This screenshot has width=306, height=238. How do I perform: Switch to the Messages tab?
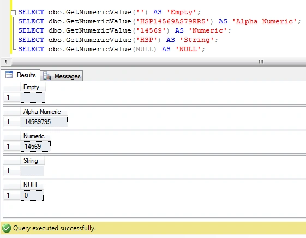pyautogui.click(x=62, y=76)
